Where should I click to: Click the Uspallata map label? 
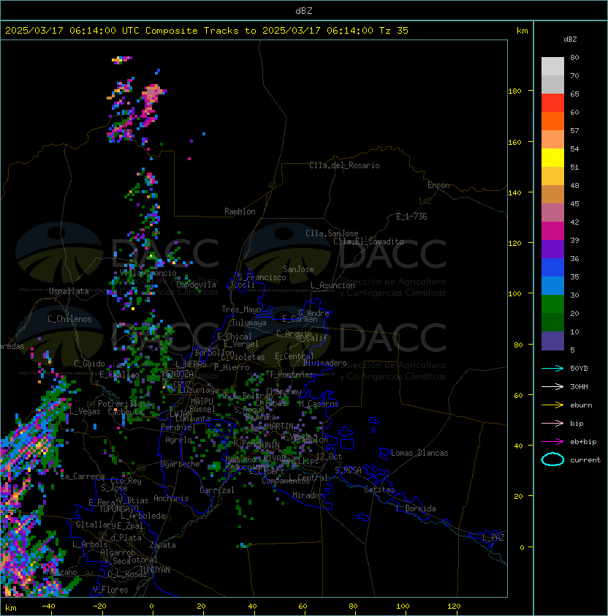[x=69, y=291]
